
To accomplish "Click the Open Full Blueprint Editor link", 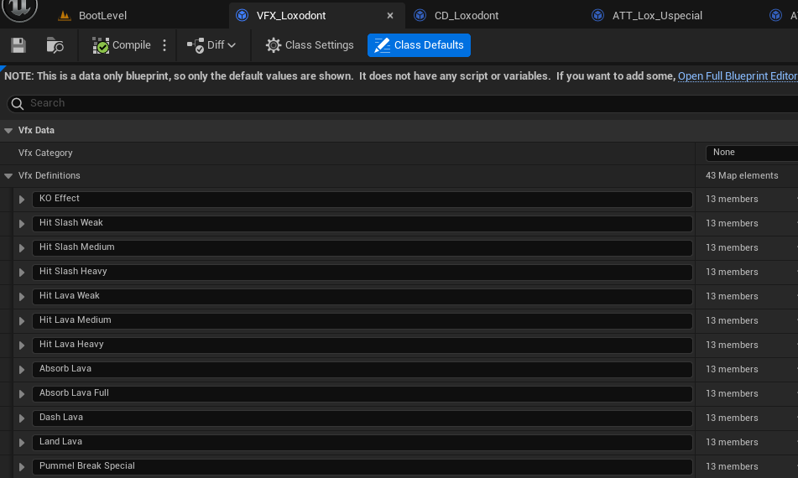I will [738, 75].
